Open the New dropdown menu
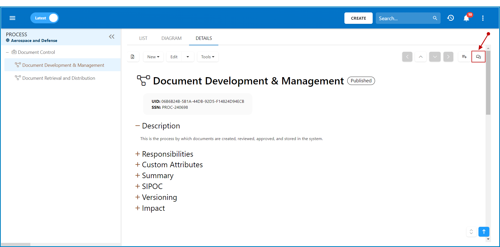 (x=153, y=57)
